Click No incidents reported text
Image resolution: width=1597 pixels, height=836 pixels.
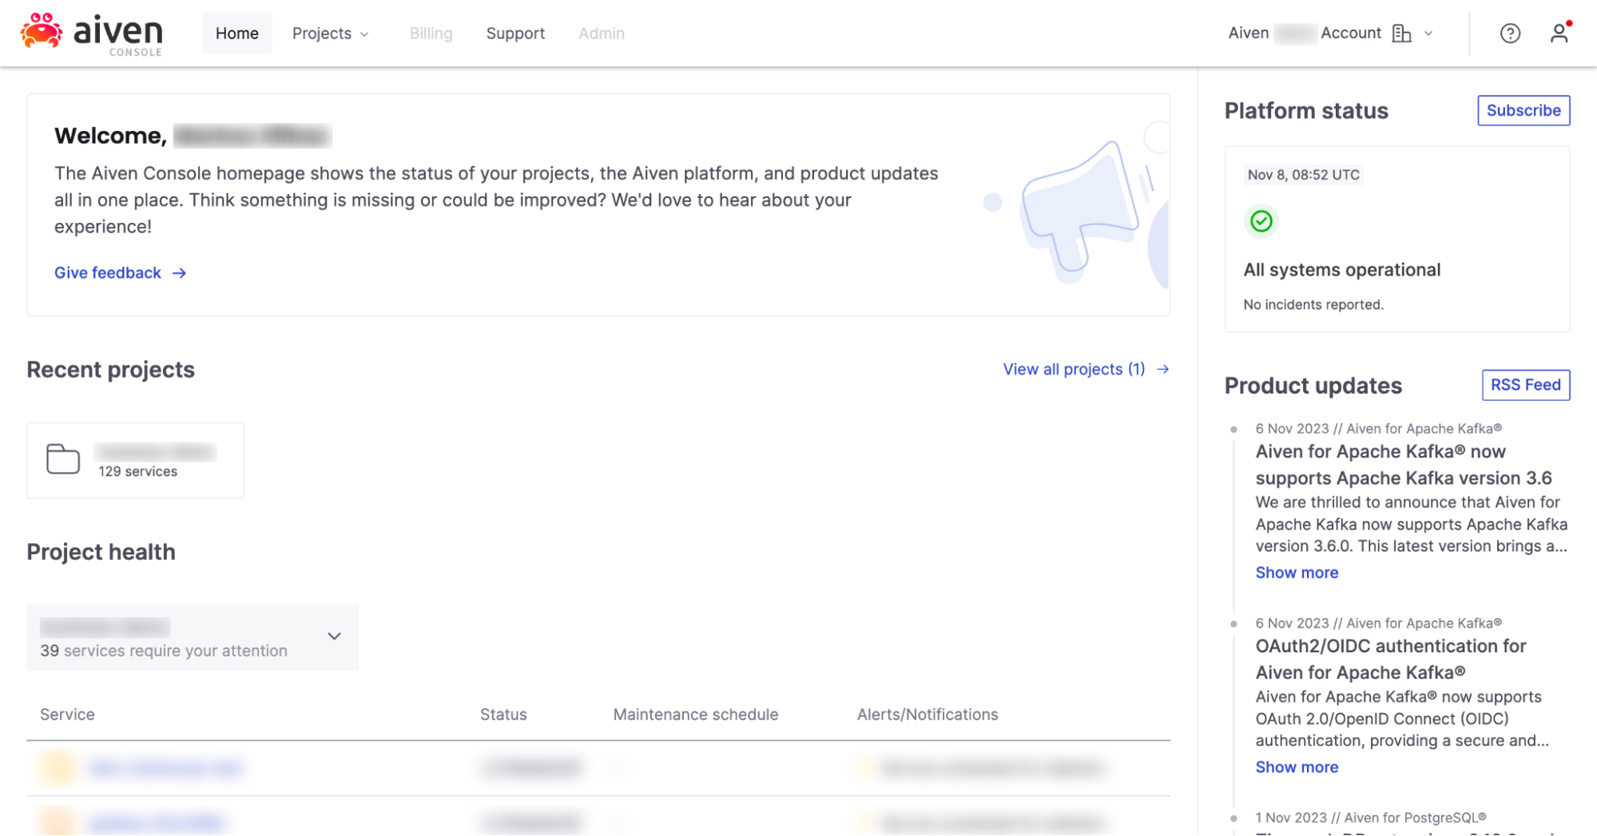click(x=1313, y=304)
